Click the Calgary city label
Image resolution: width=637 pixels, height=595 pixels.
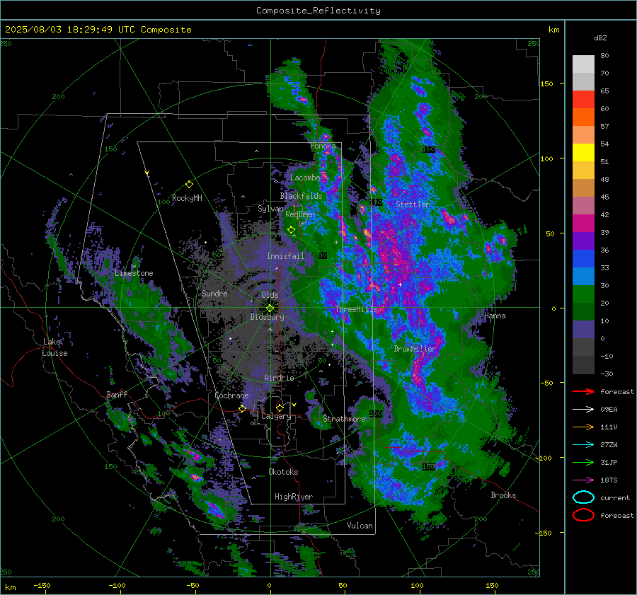pyautogui.click(x=276, y=416)
